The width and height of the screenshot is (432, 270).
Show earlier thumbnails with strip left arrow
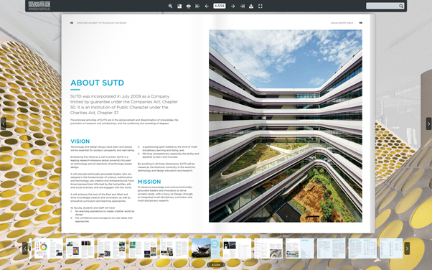tap(25, 248)
